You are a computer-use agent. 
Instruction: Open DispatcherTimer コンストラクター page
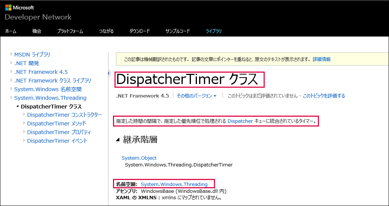coord(64,115)
